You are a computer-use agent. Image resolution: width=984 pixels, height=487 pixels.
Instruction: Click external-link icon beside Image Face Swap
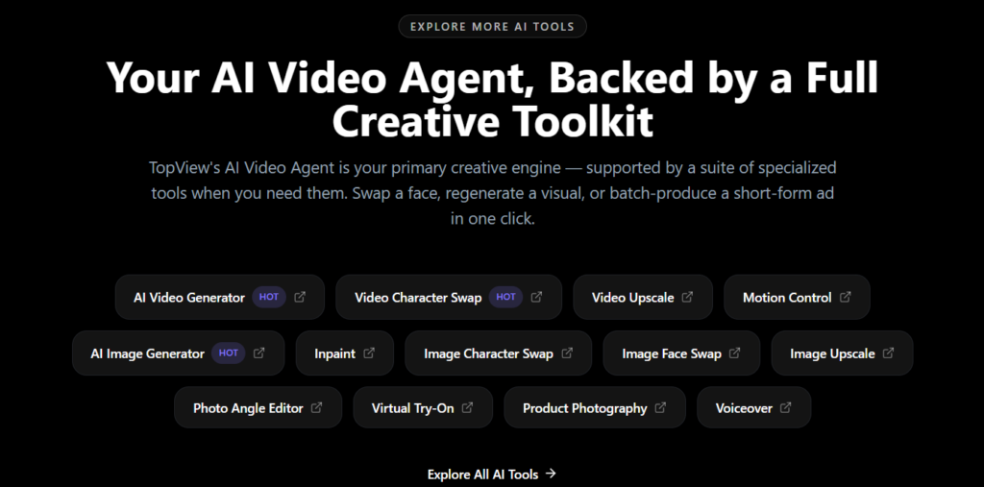click(x=735, y=353)
